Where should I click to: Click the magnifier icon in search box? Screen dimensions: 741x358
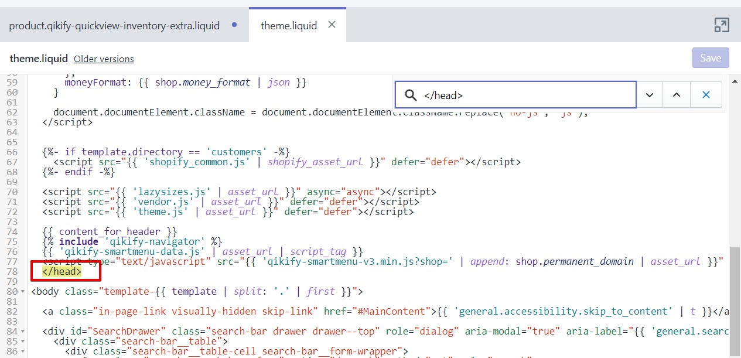pyautogui.click(x=411, y=95)
